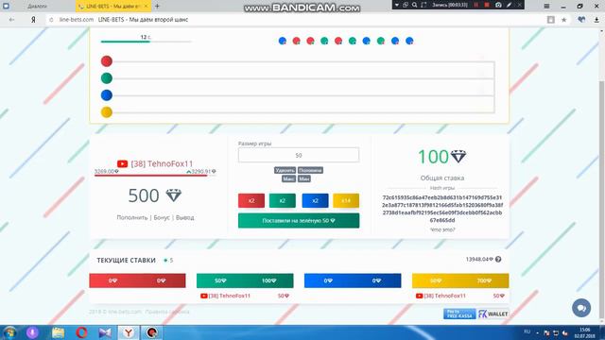Click TehnoFox11 entry under green bets

pyautogui.click(x=245, y=296)
